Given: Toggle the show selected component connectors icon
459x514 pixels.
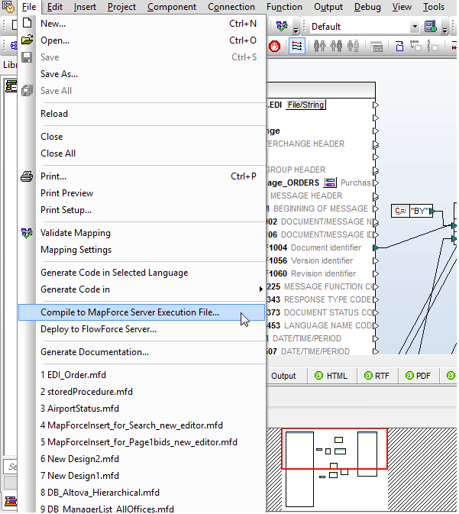Looking at the screenshot, I should pyautogui.click(x=297, y=47).
